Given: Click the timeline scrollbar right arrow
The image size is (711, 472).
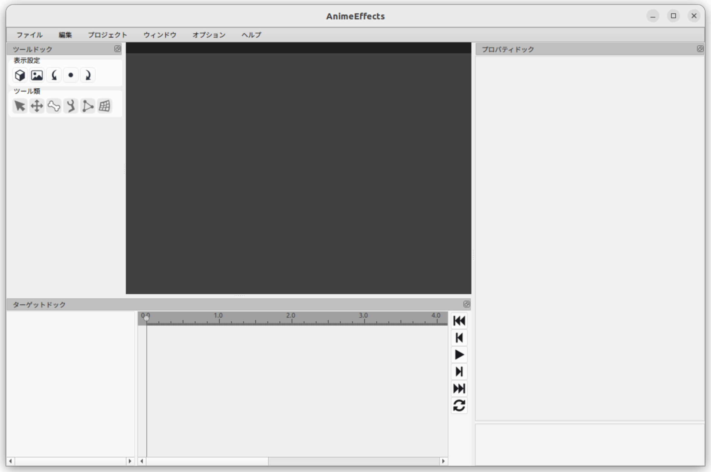Looking at the screenshot, I should (443, 461).
